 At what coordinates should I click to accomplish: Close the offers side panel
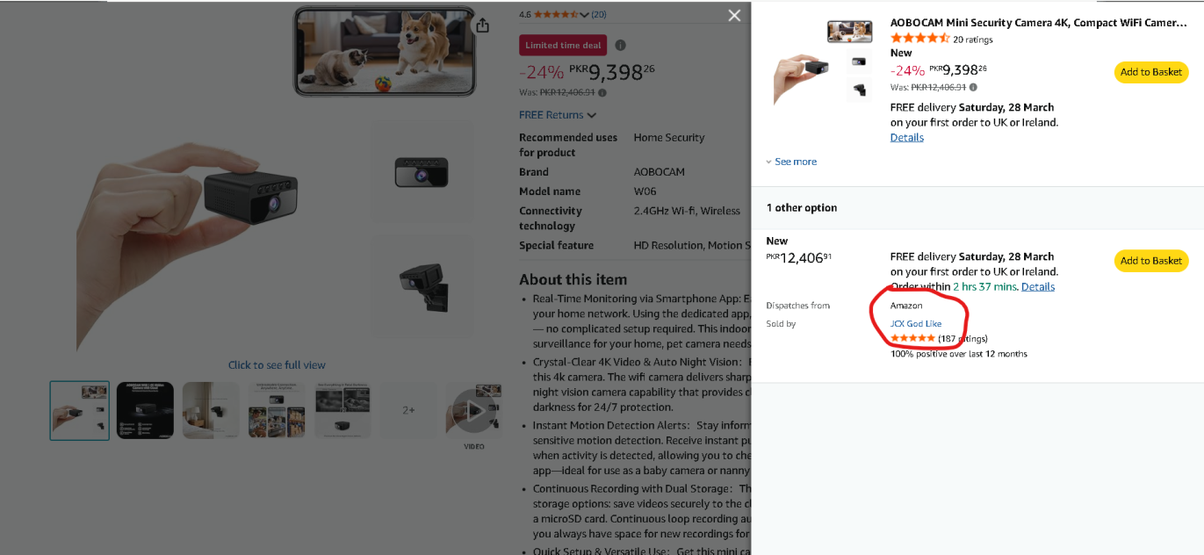734,15
